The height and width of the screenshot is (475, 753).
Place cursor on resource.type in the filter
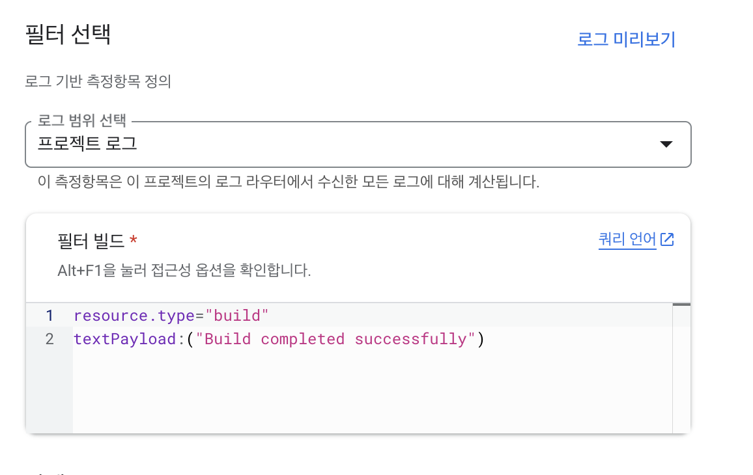(134, 316)
